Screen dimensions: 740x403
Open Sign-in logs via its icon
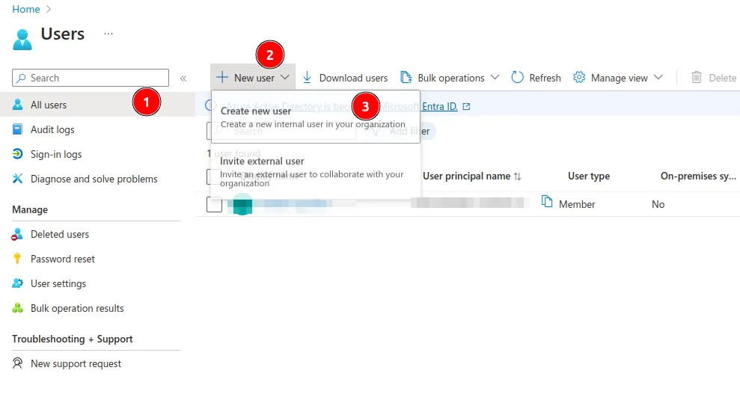[x=18, y=154]
